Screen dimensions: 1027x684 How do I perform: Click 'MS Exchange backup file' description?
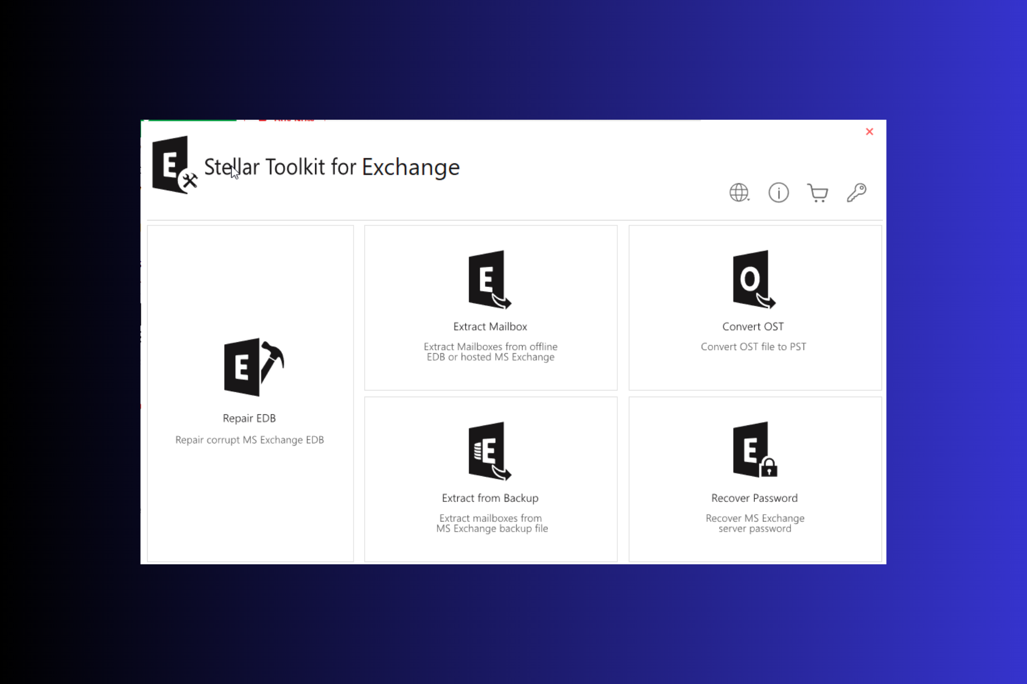pos(492,528)
